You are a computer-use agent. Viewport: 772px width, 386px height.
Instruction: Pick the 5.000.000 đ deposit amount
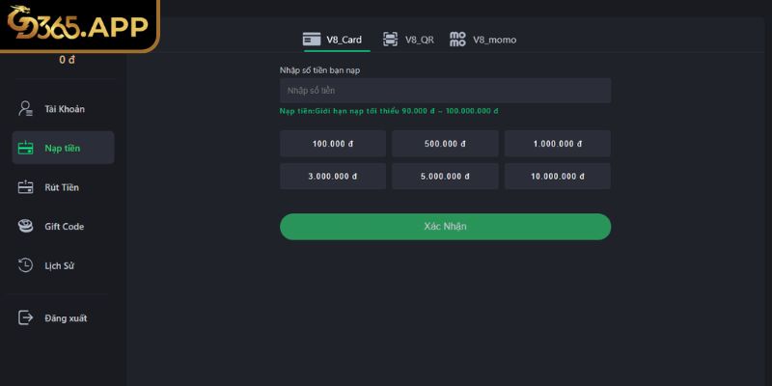[x=445, y=177]
